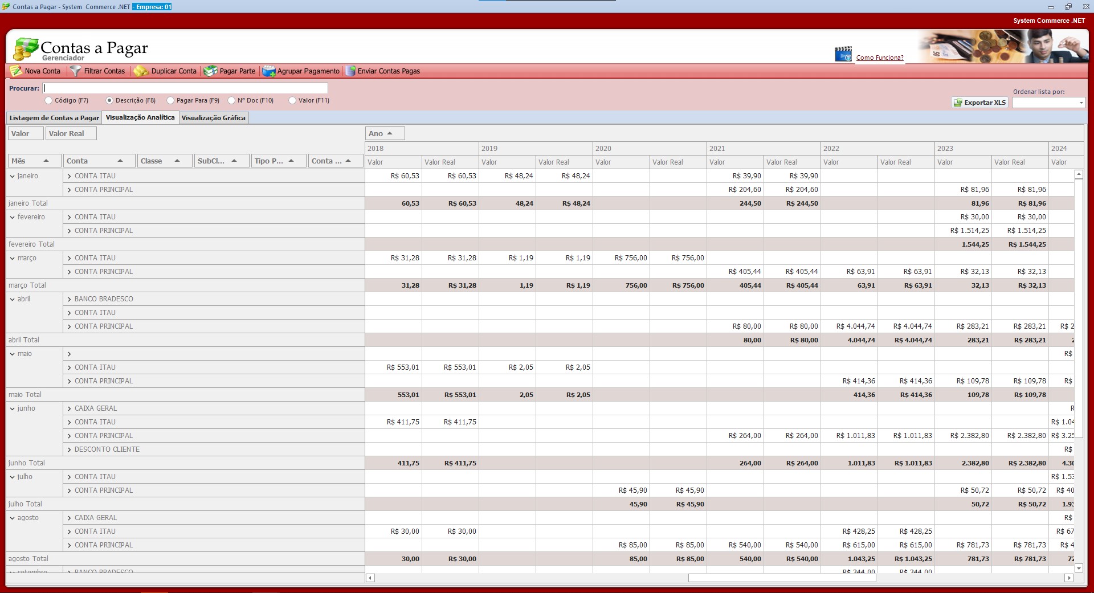Choose the Valor (F11) search option
This screenshot has height=593, width=1094.
click(292, 100)
